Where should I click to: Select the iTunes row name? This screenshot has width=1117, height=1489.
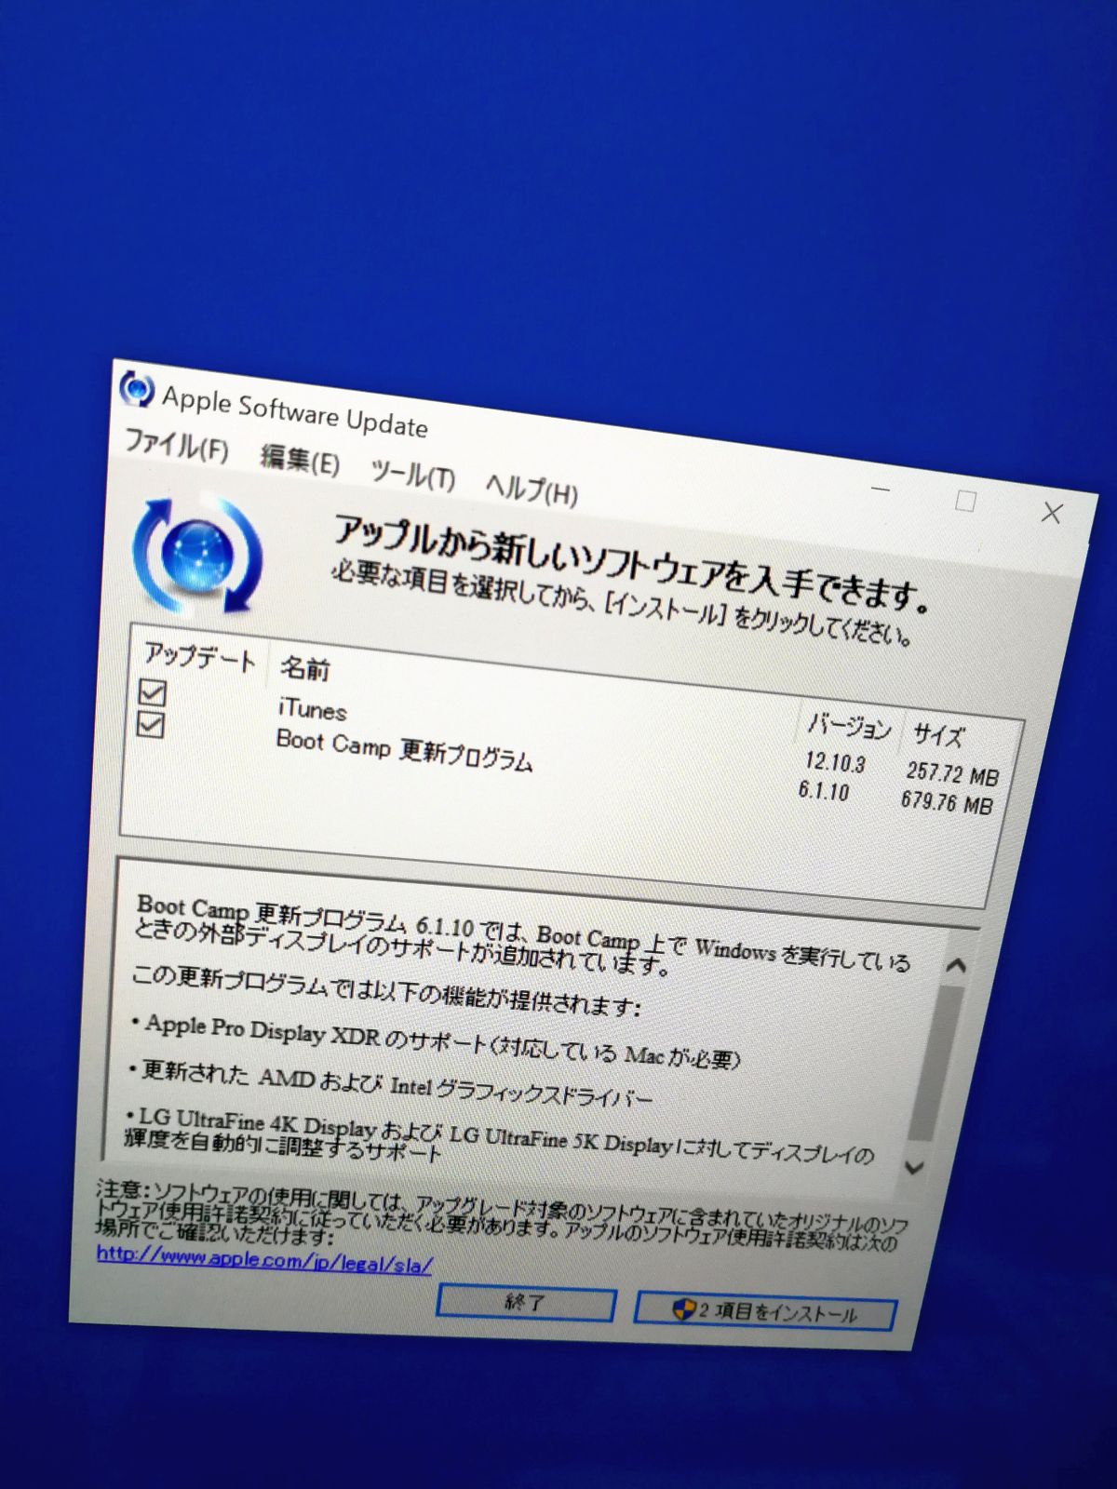[x=312, y=709]
